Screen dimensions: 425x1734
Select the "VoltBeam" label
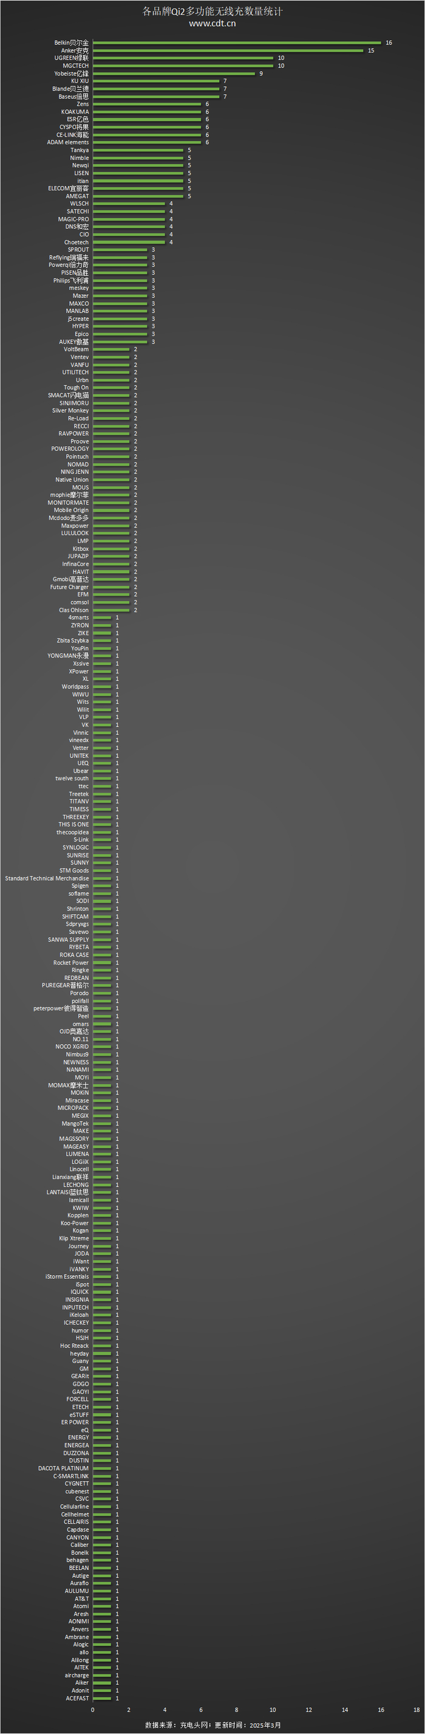click(x=76, y=349)
